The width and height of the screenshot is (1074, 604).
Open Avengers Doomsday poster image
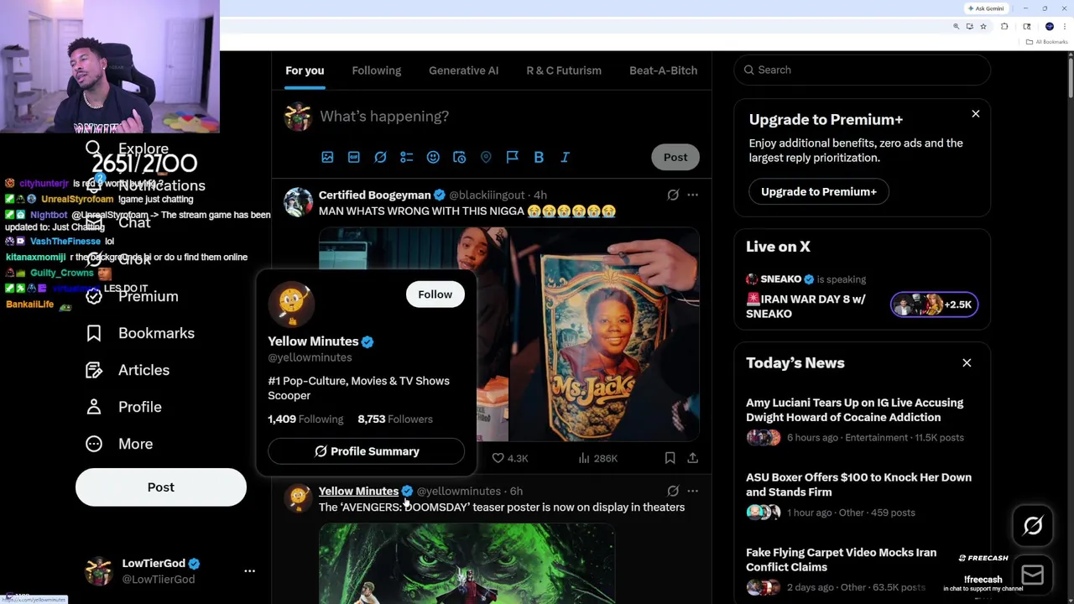pos(467,564)
